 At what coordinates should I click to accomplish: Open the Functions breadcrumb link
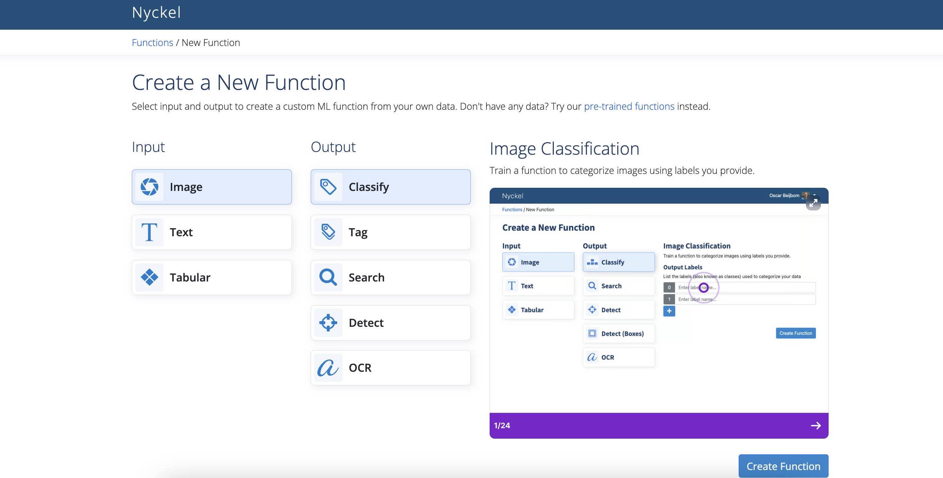[152, 43]
